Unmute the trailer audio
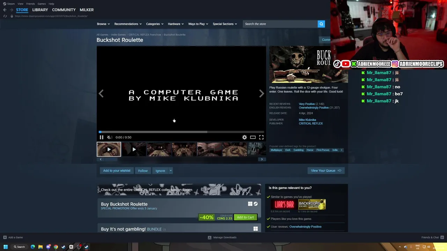Viewport: 447px width, 251px height. [109, 137]
